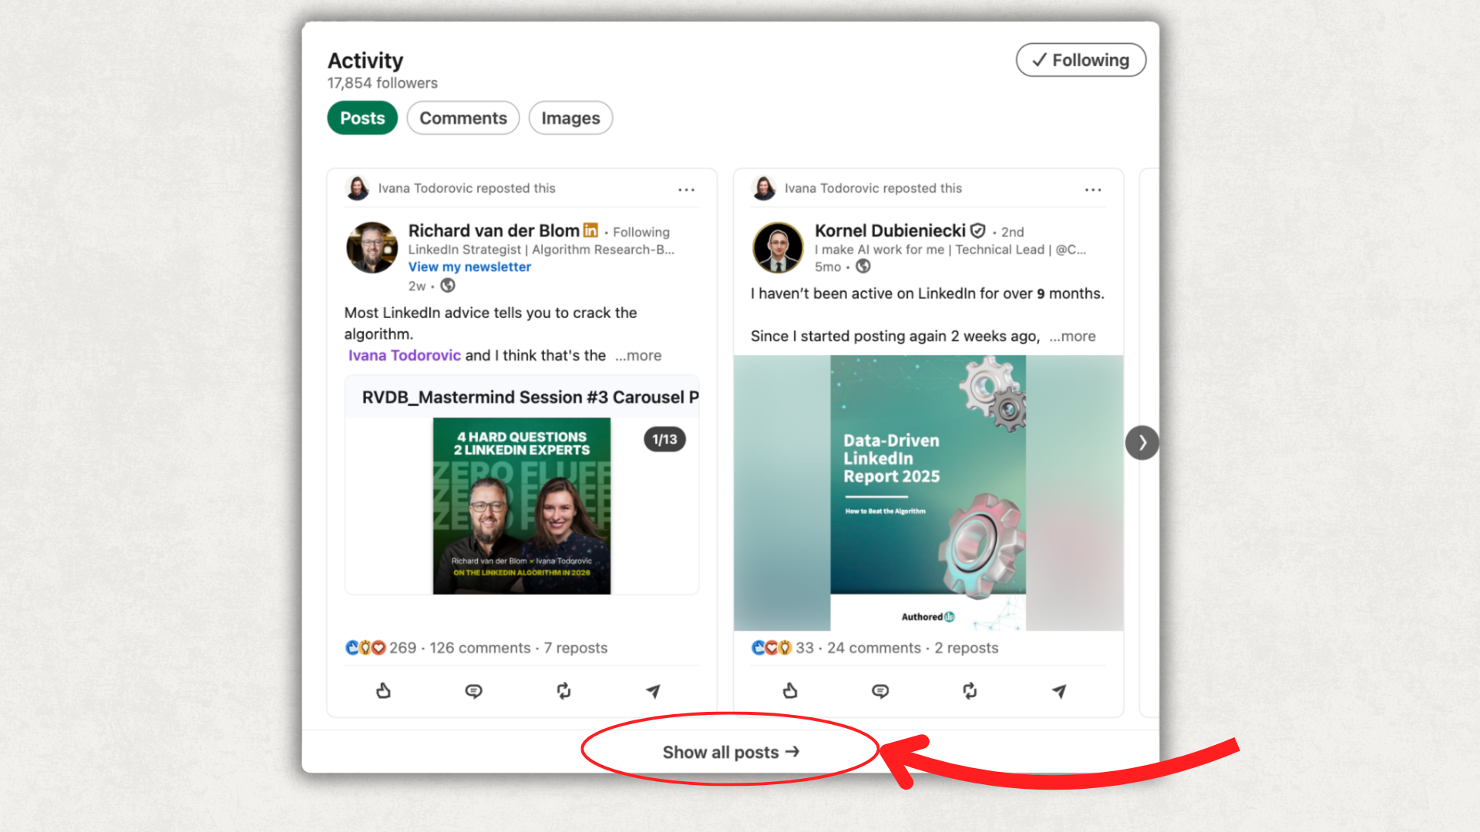View 2 reposts of Kornel's post
Viewport: 1480px width, 832px height.
click(x=967, y=648)
